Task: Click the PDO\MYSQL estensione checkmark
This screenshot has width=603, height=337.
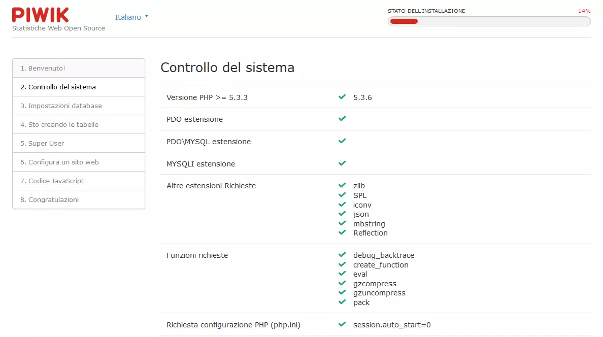Action: (342, 141)
